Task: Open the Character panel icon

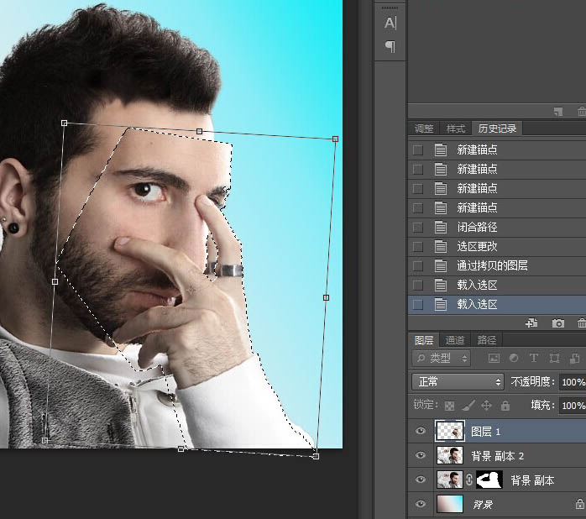Action: [390, 24]
